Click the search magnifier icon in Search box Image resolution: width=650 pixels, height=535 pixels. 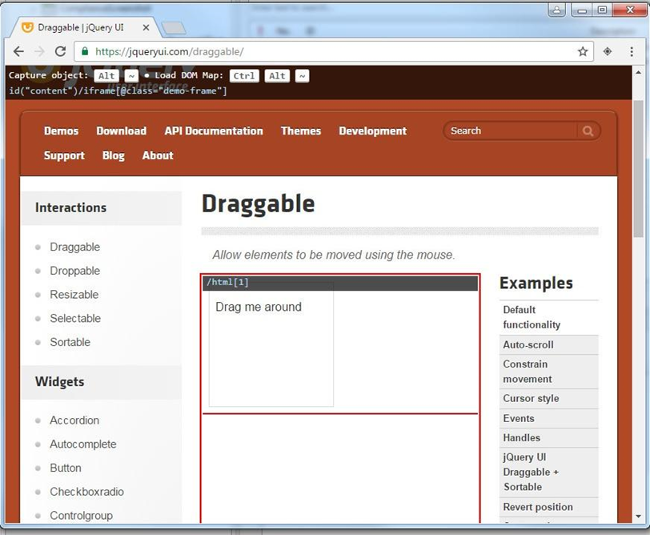(x=587, y=131)
